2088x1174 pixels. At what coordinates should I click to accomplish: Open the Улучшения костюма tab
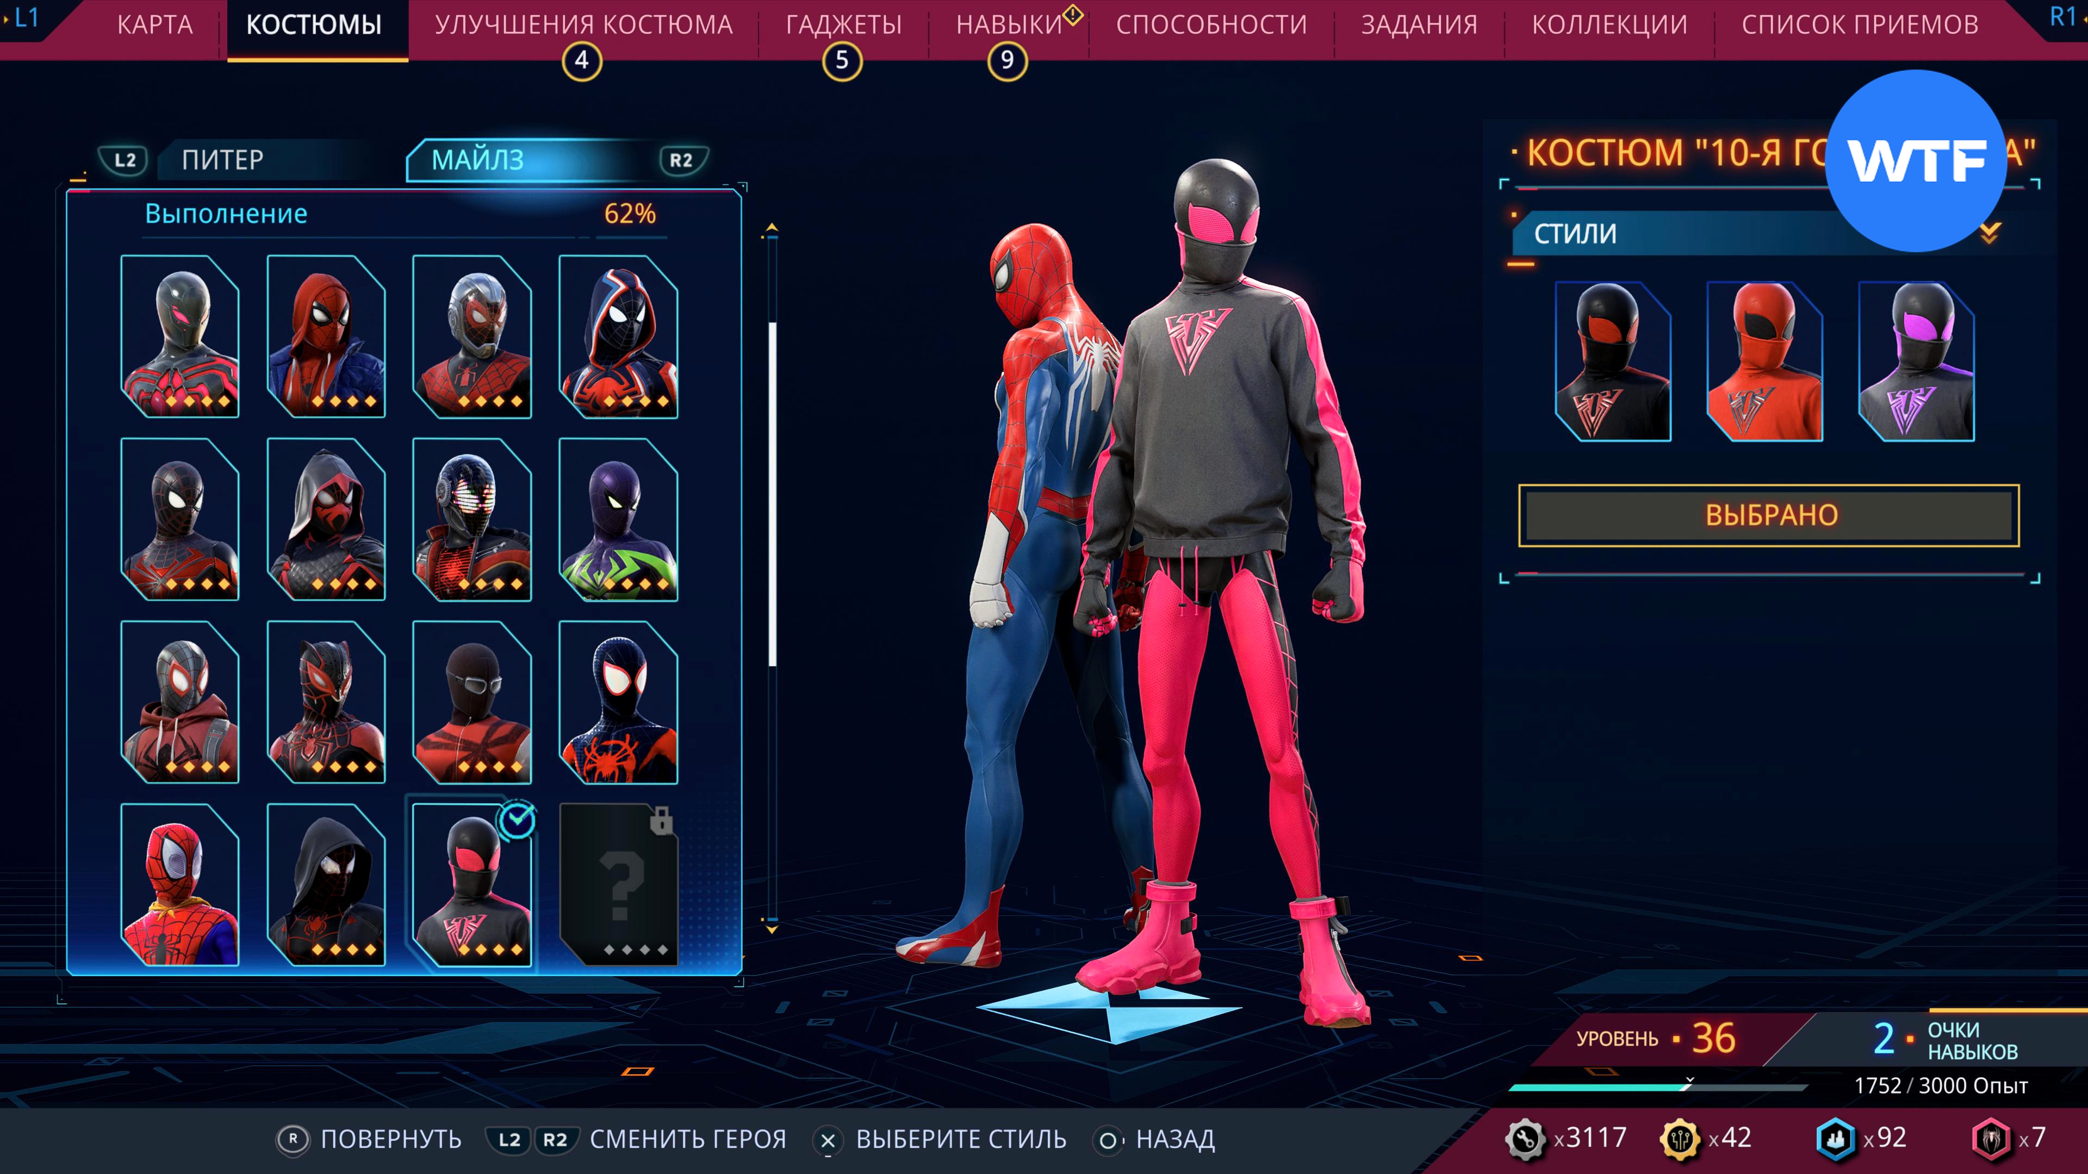(x=583, y=25)
